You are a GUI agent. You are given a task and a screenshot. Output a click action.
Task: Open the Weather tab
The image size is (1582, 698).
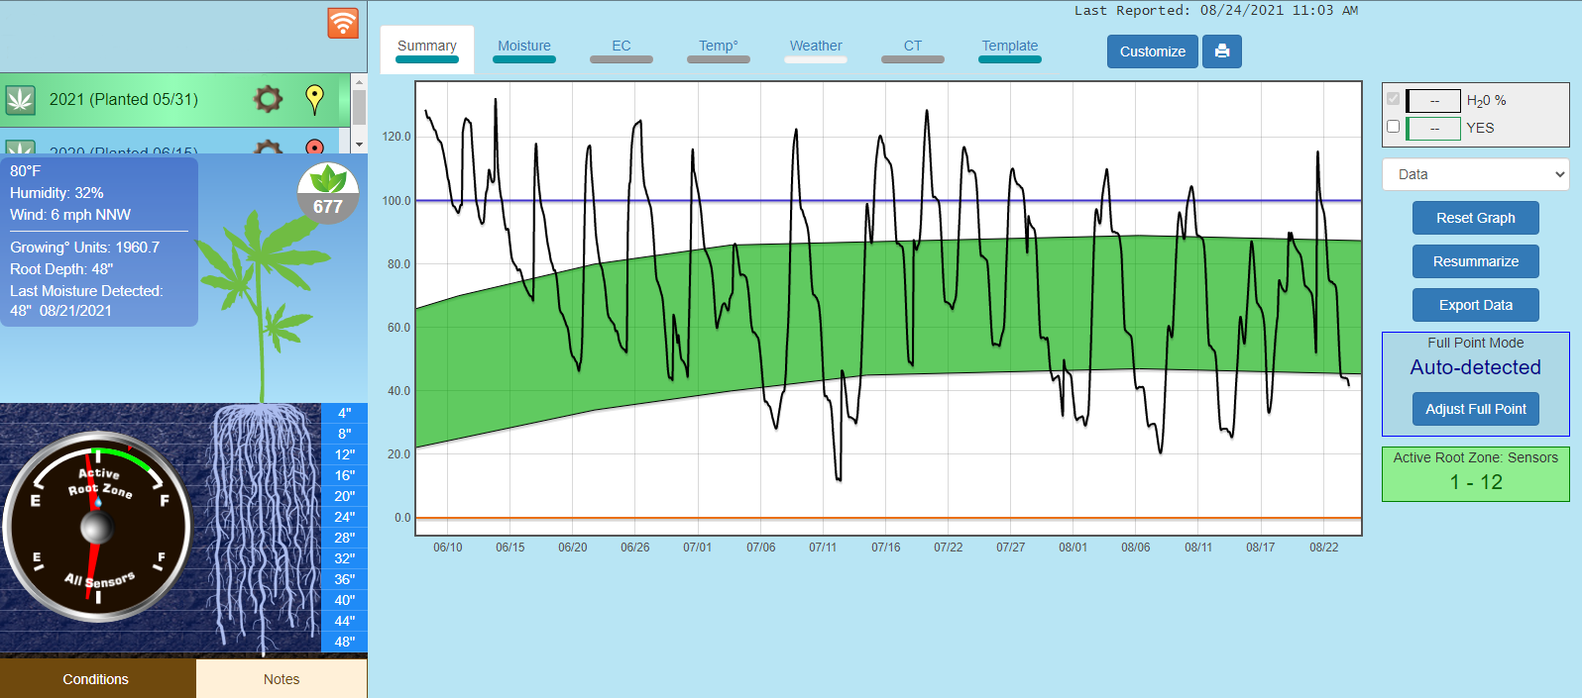(816, 50)
